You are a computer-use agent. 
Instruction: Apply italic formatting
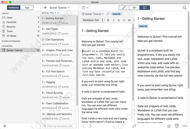coord(113,20)
